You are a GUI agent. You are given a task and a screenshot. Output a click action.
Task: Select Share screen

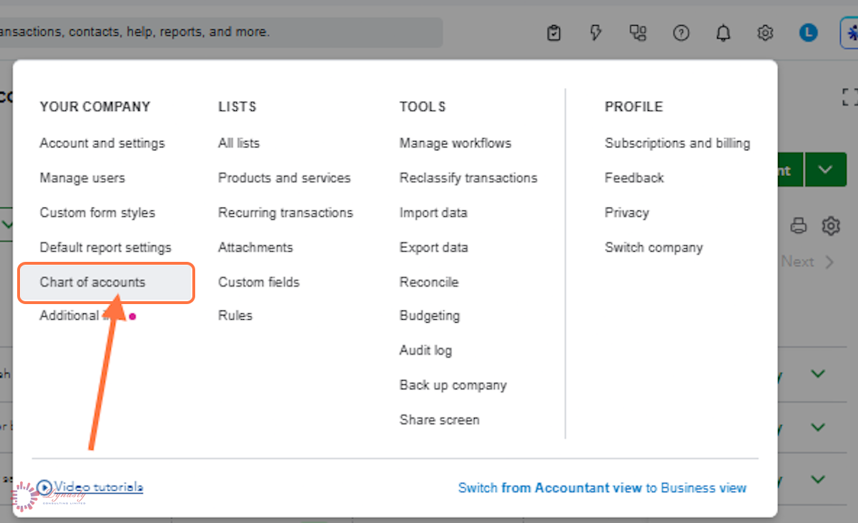click(440, 420)
